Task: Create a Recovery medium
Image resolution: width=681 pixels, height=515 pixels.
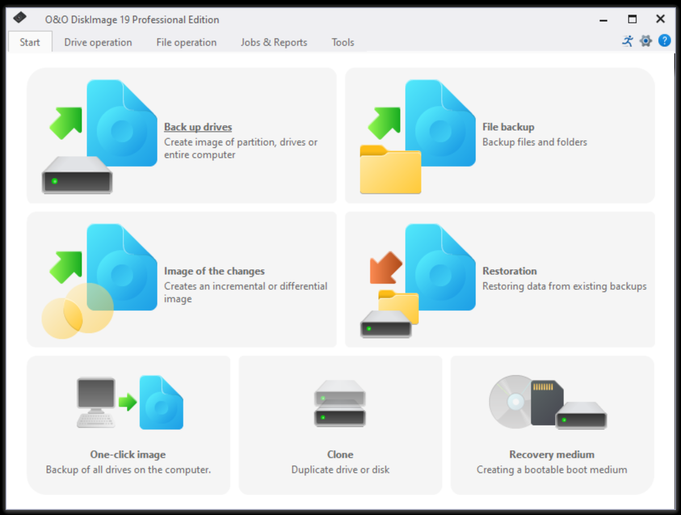Action: (550, 454)
